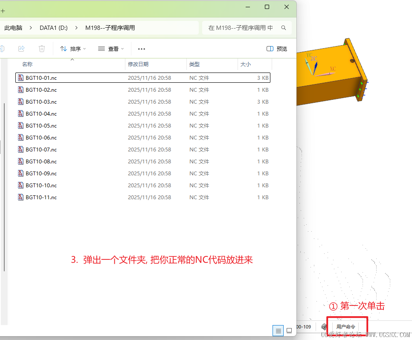This screenshot has width=412, height=340.
Task: Click the NC file icon of BGT10-09.nc
Action: [x=20, y=173]
